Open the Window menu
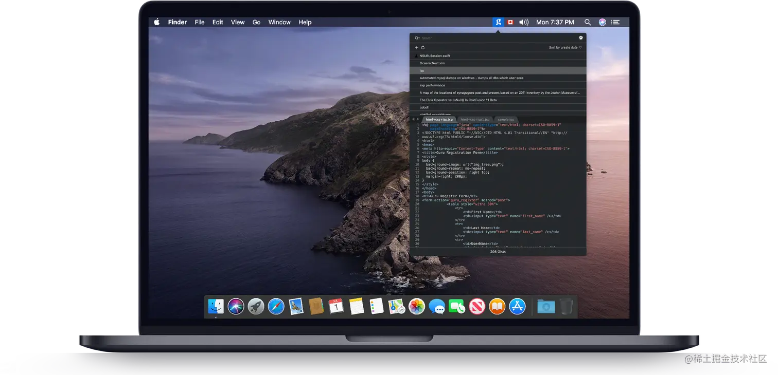The image size is (778, 375). [279, 22]
